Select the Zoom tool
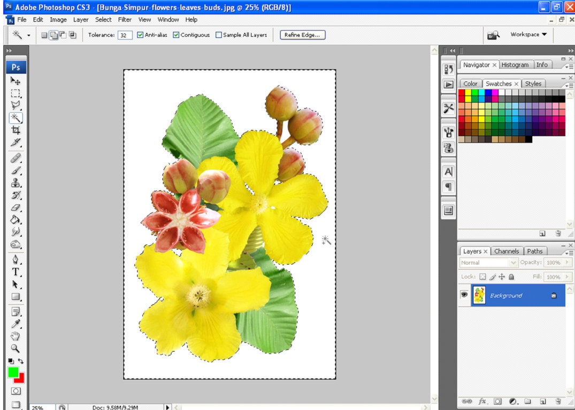Screen dimensions: 575x410 (16, 349)
